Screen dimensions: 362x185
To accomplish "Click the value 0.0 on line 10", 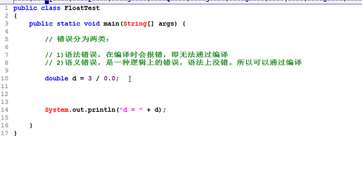I will coord(110,78).
